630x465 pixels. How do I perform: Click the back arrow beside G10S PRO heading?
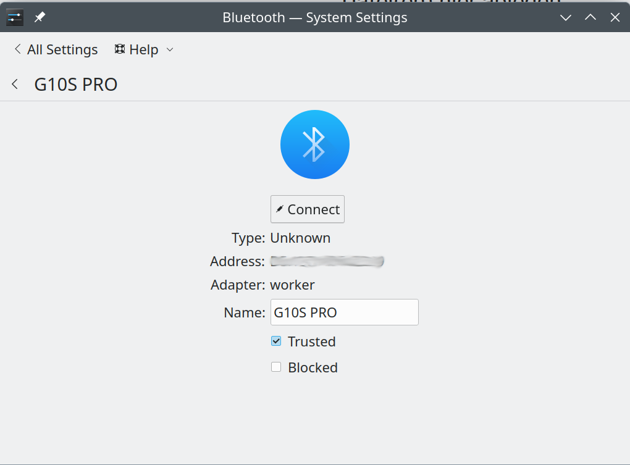[x=15, y=84]
